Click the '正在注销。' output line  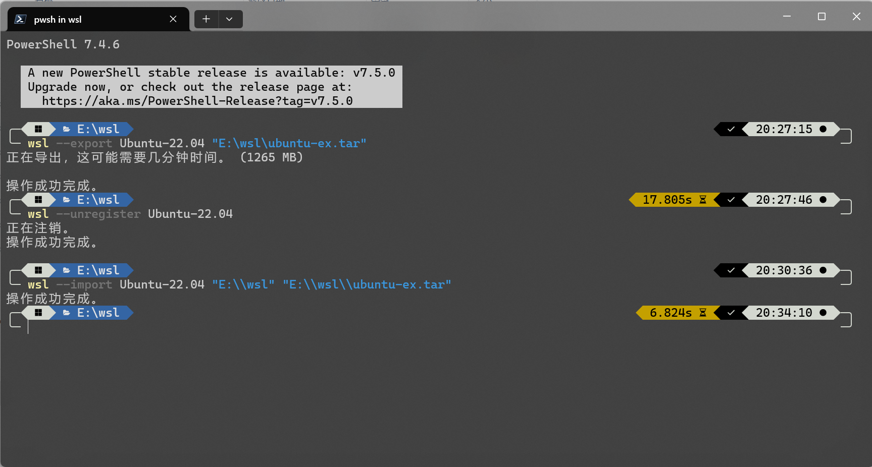tap(38, 228)
